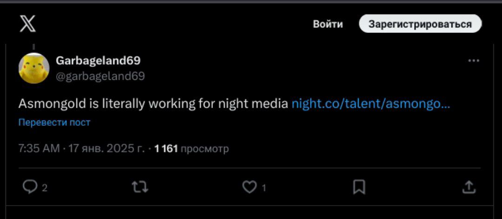The width and height of the screenshot is (502, 219).
Task: Click the share upload icon
Action: coord(469,187)
